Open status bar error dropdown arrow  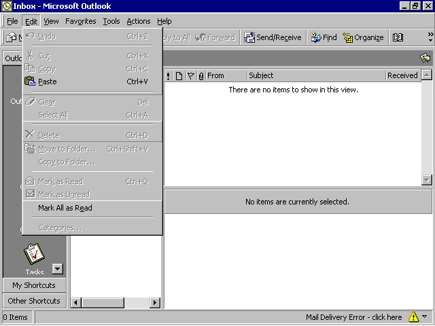[x=425, y=316]
